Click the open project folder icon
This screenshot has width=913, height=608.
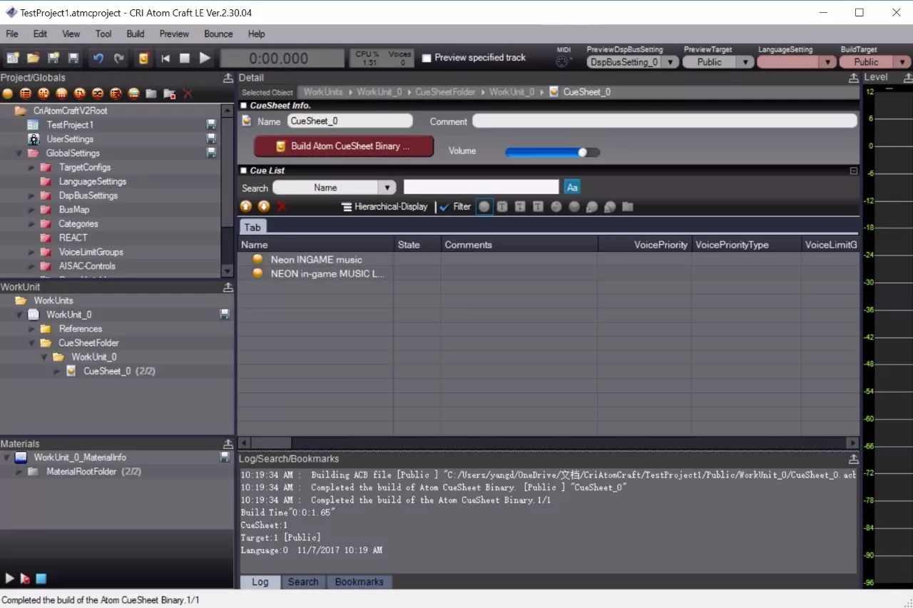click(33, 58)
